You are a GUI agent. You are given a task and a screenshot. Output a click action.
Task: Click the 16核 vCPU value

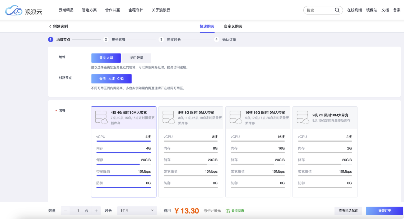pos(281,137)
